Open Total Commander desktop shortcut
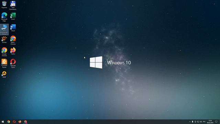This screenshot has width=220, height=124. pos(13,6)
